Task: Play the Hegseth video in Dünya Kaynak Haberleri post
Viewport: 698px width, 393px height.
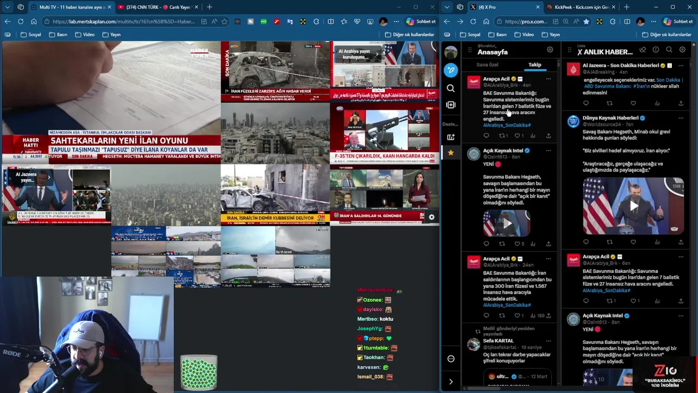Action: click(x=633, y=206)
